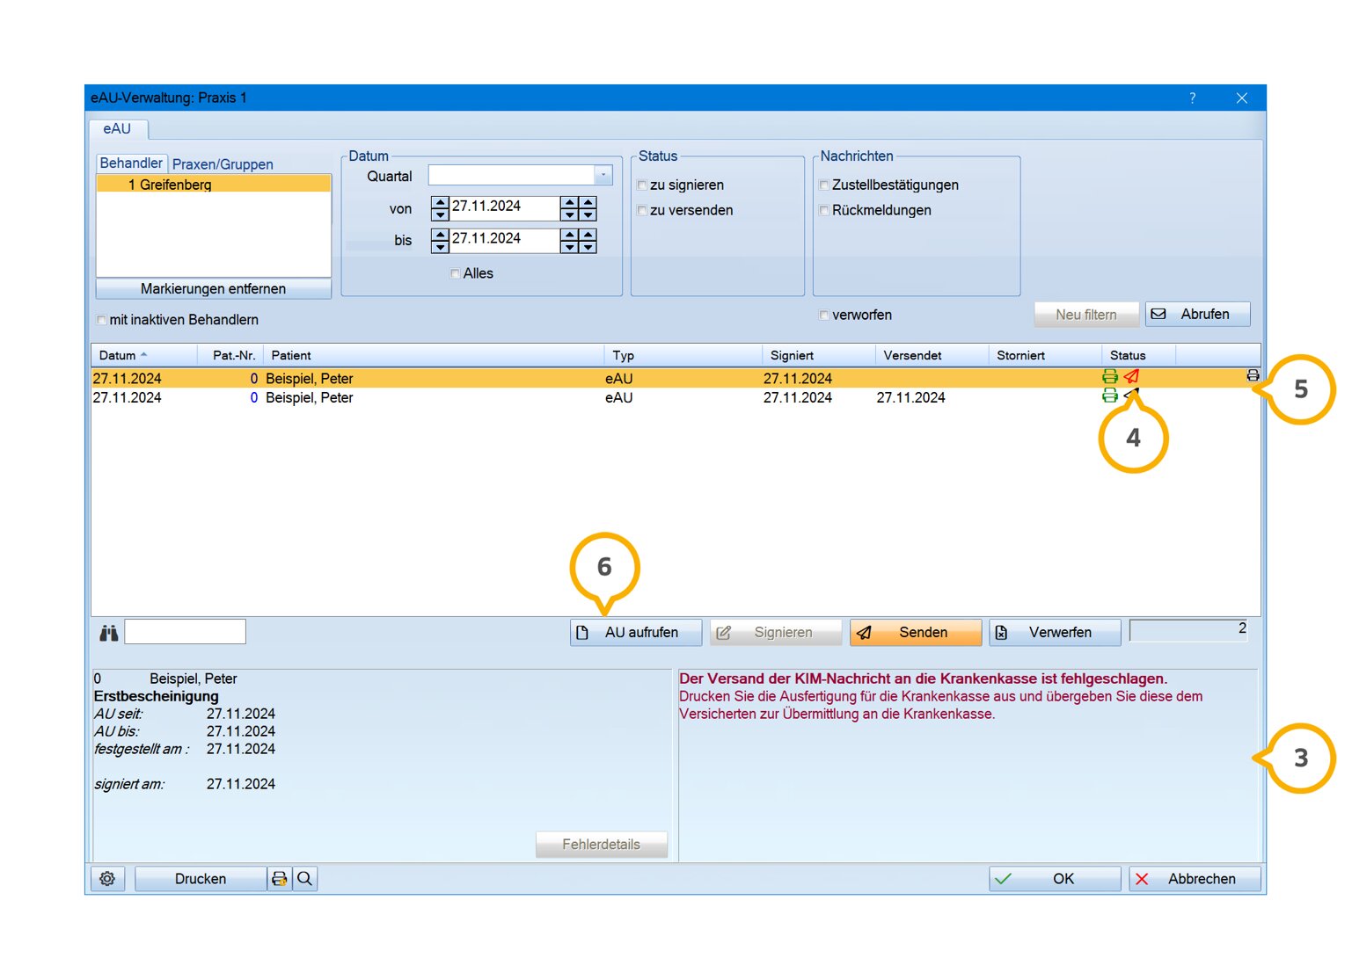Click into the 'bis' date field

point(504,240)
